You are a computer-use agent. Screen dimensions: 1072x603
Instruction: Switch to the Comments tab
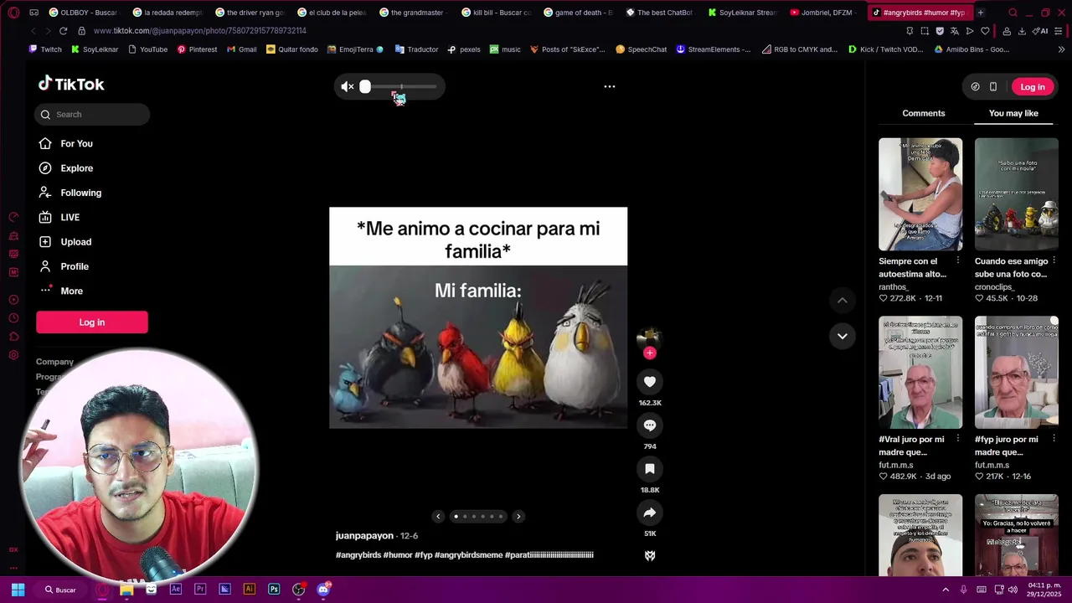(x=924, y=113)
